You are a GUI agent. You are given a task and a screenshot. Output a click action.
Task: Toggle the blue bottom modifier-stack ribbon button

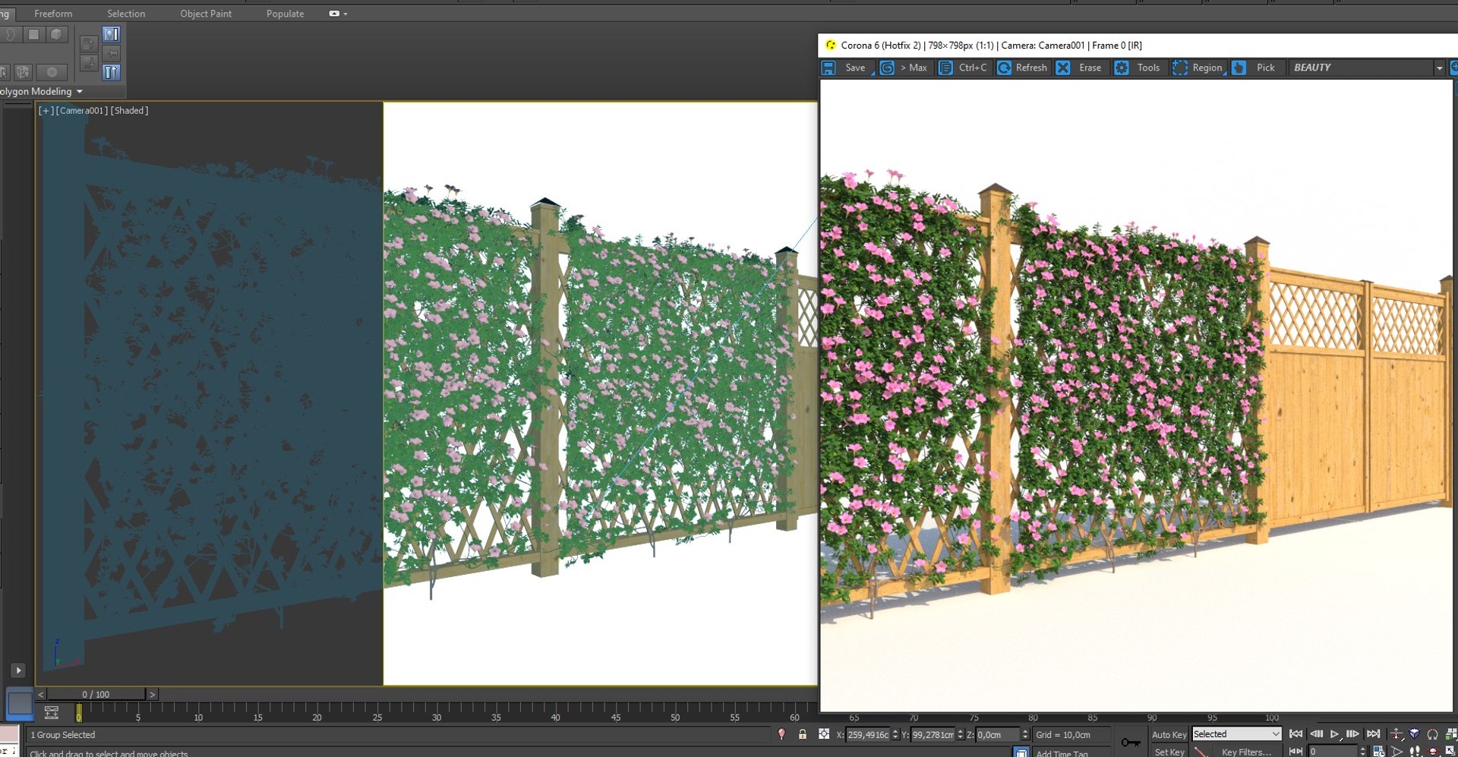pyautogui.click(x=112, y=72)
